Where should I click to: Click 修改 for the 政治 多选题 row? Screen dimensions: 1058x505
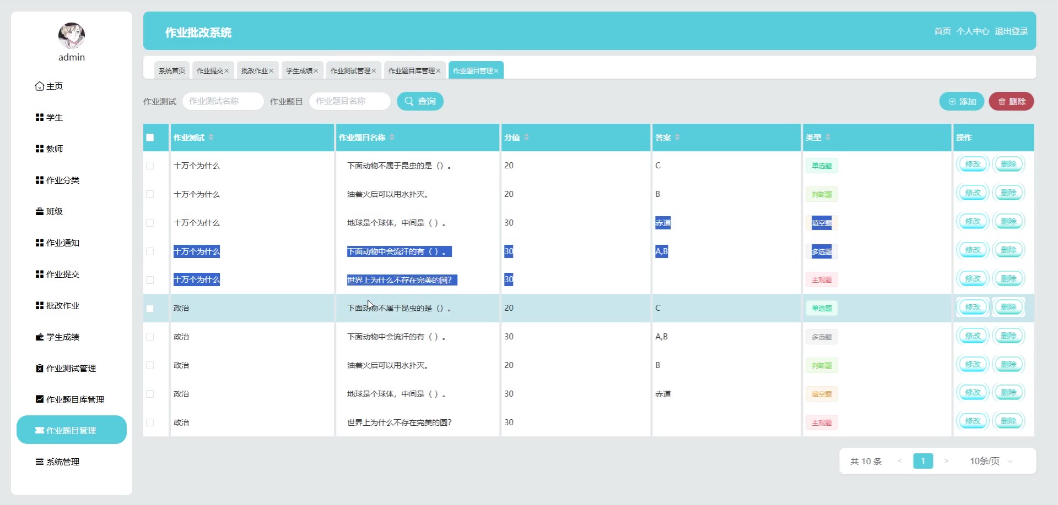(973, 336)
